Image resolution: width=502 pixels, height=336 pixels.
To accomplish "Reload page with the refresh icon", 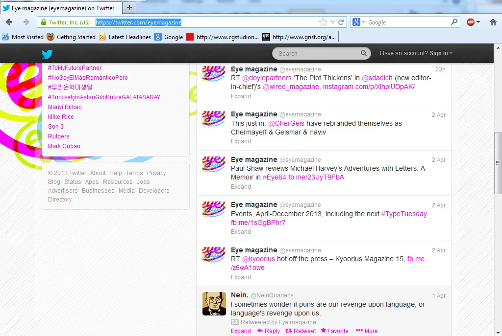I will point(341,22).
